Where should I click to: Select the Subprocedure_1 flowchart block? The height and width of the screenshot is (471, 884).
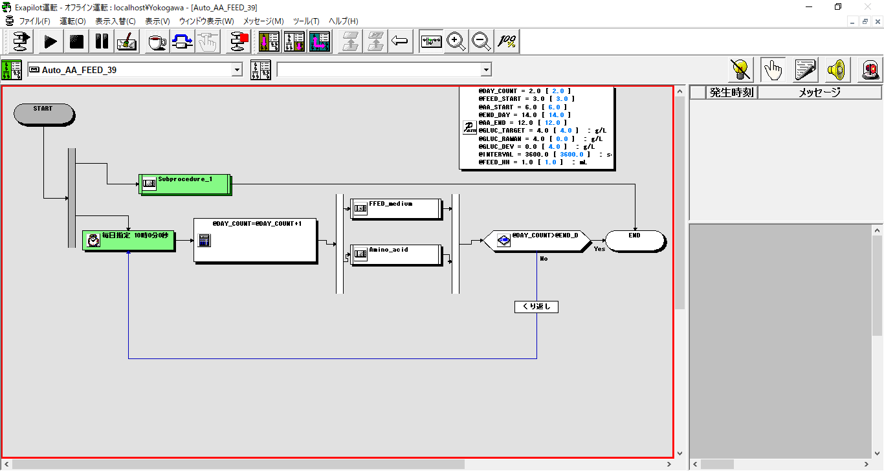185,184
